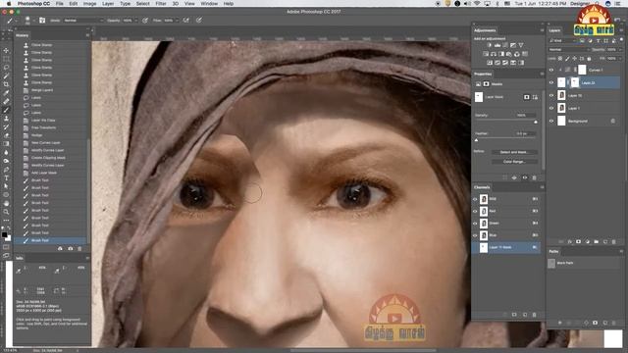Screen dimensions: 628x353
Task: Toggle mask visibility eye in Properties panel
Action: tap(525, 177)
